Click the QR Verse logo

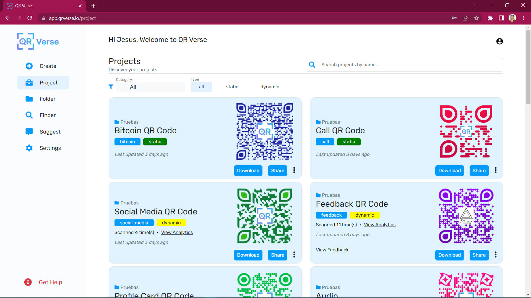(38, 41)
